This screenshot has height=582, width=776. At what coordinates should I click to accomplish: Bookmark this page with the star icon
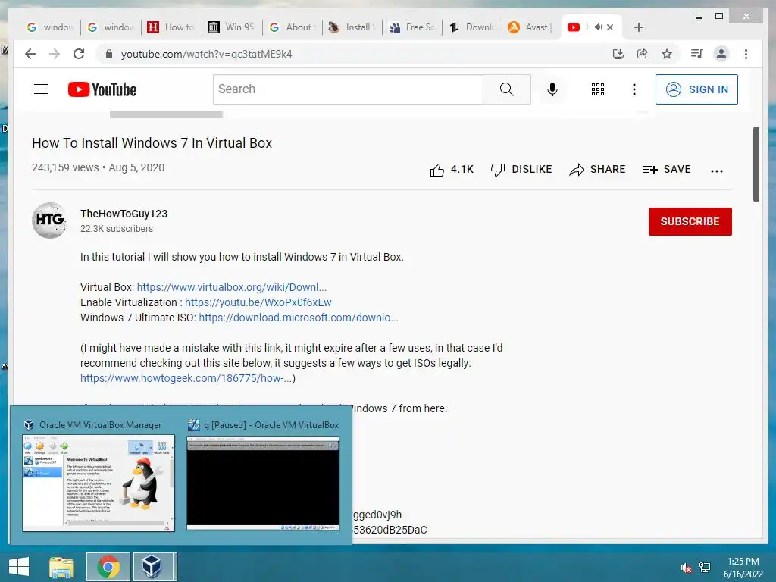pos(667,54)
